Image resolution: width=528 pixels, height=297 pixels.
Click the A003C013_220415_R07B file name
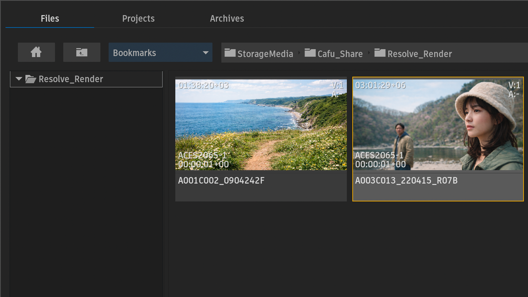[x=406, y=181]
